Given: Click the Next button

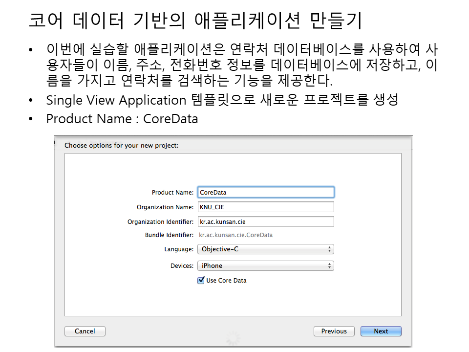Looking at the screenshot, I should [x=381, y=331].
